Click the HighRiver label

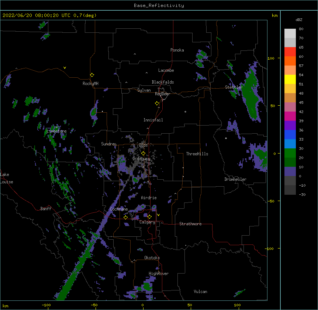(159, 274)
